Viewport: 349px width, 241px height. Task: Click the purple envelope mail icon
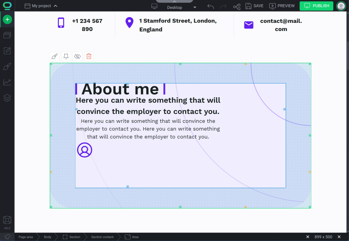pos(249,25)
